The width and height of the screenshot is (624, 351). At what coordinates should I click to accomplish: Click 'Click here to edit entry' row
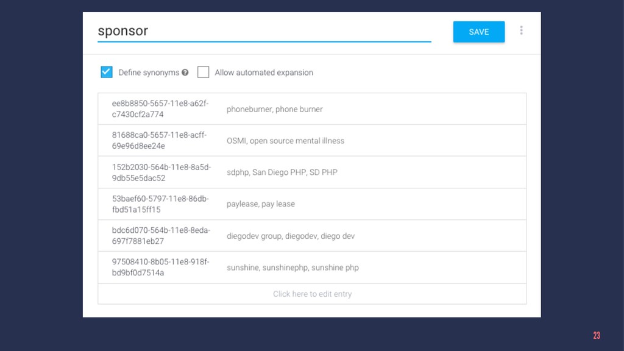coord(312,294)
